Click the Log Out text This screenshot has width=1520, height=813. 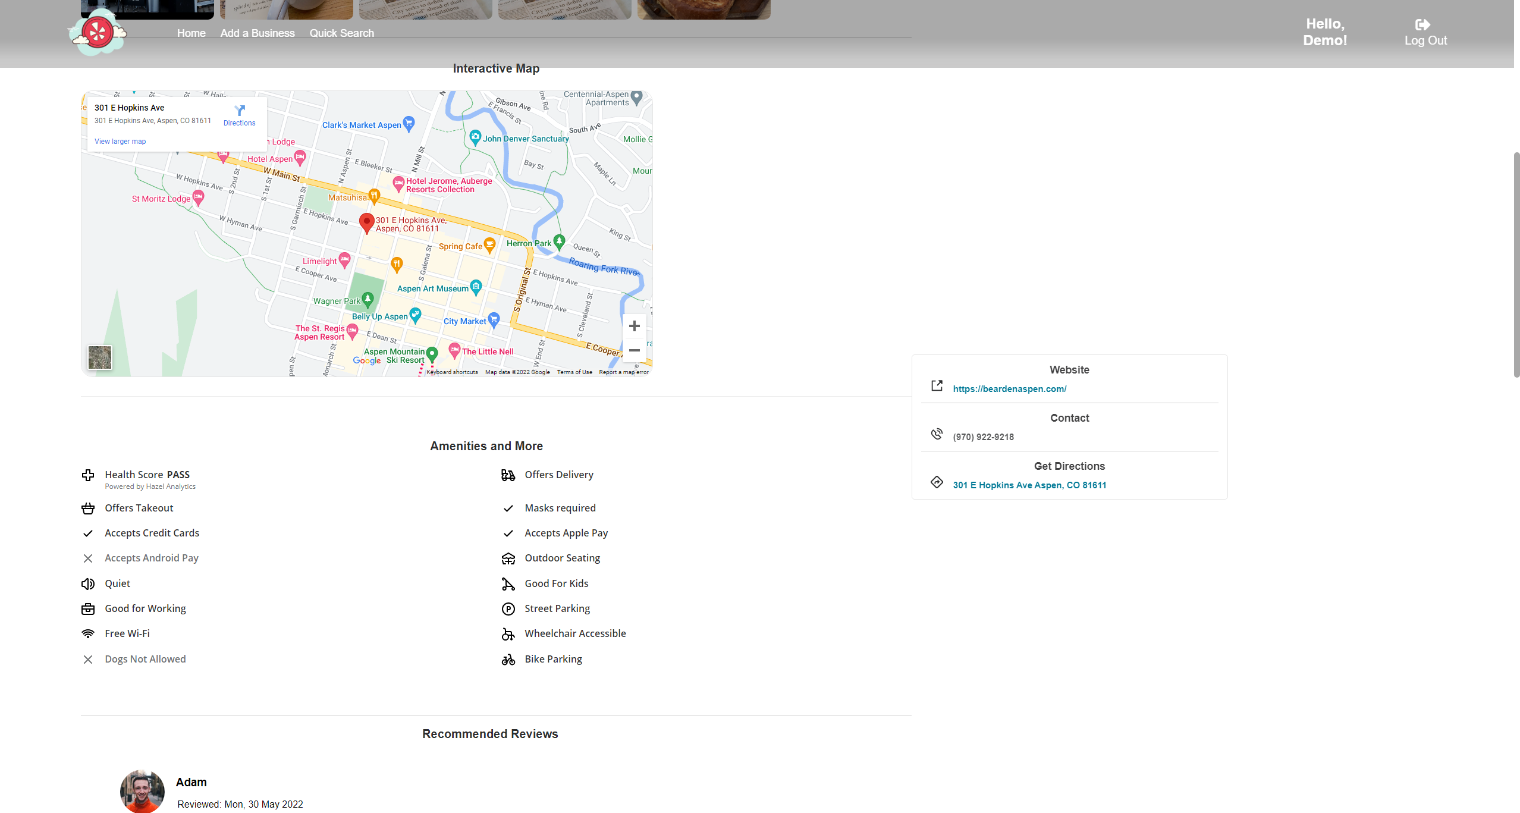(1425, 40)
